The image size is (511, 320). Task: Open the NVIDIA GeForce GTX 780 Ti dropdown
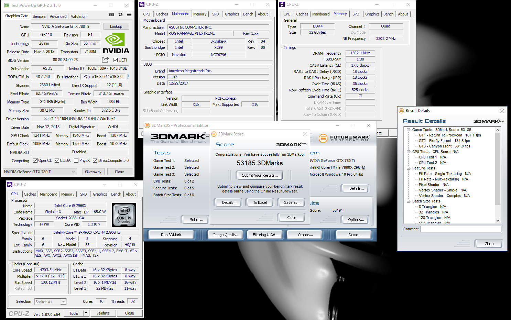40,172
